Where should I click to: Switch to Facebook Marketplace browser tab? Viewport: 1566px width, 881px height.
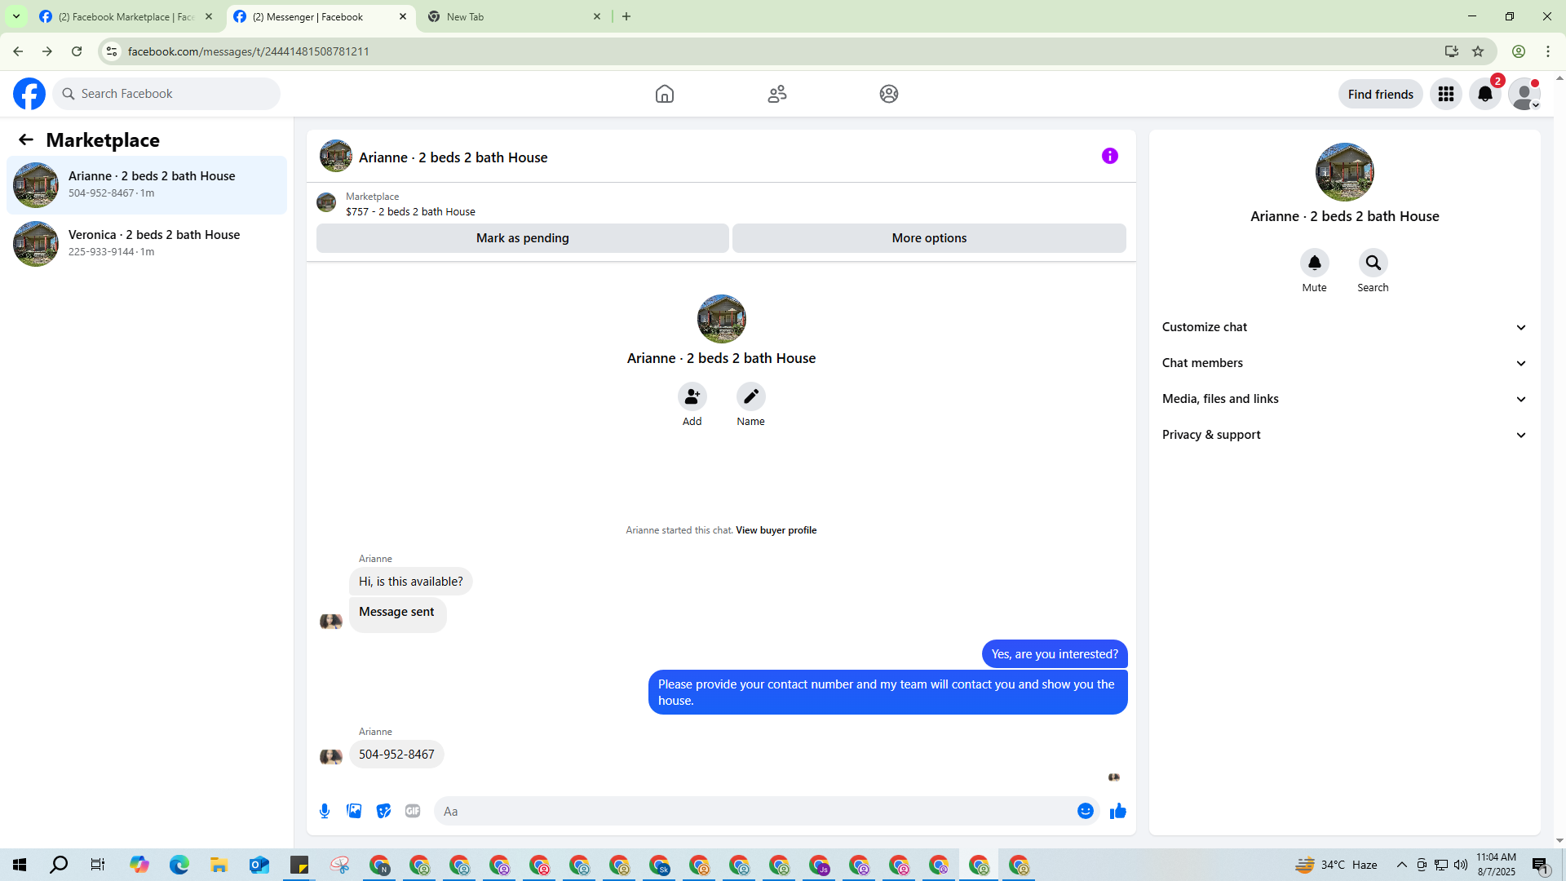point(126,17)
